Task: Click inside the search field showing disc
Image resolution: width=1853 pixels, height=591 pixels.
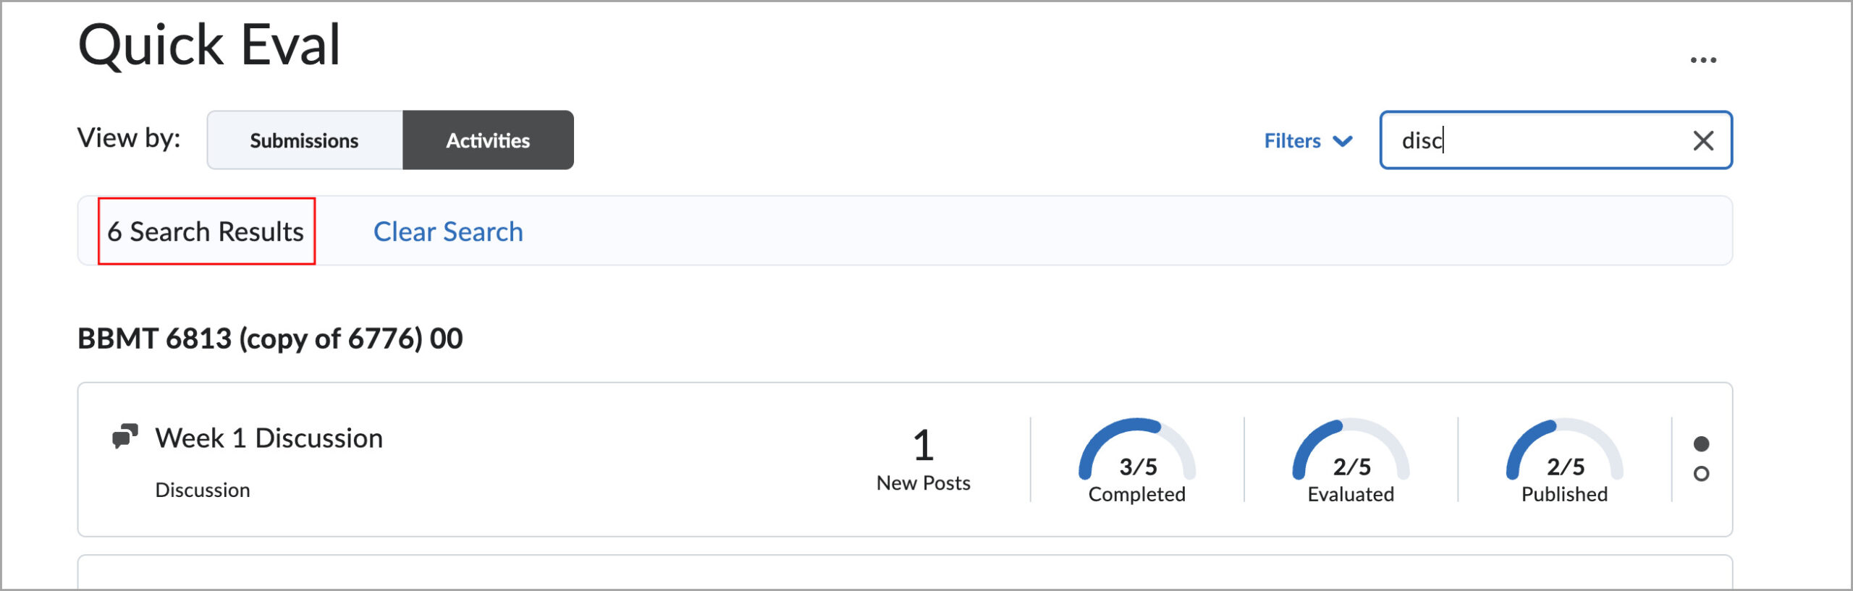Action: click(x=1520, y=140)
